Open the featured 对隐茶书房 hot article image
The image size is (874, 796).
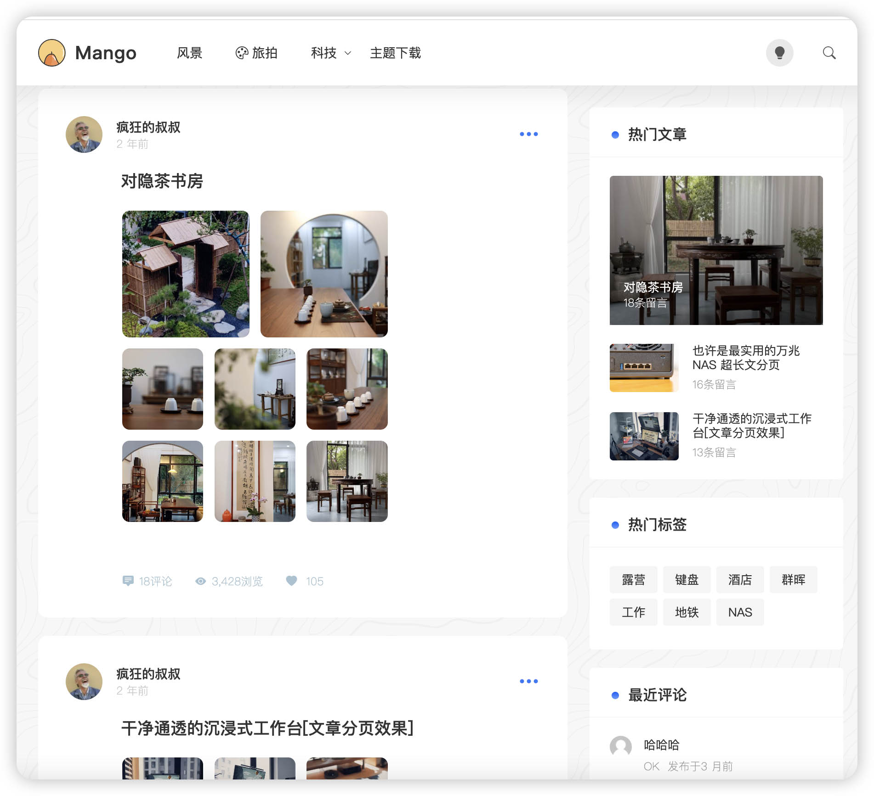[x=716, y=250]
